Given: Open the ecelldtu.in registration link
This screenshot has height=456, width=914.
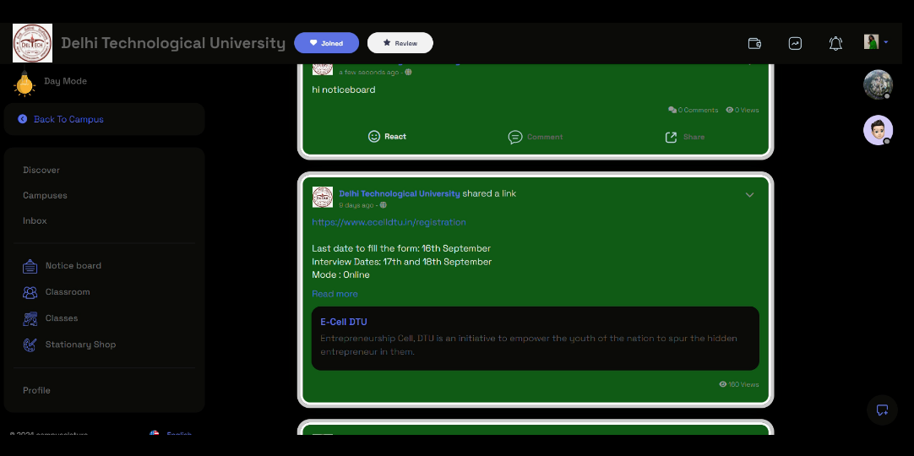Looking at the screenshot, I should click(389, 222).
